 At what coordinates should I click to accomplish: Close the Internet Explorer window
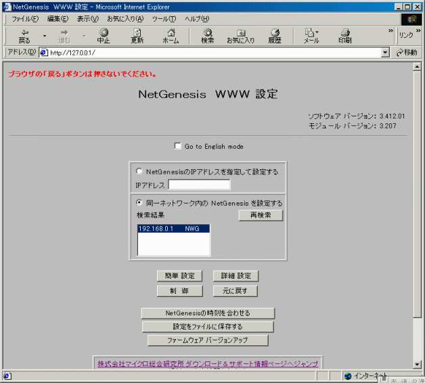(x=418, y=7)
